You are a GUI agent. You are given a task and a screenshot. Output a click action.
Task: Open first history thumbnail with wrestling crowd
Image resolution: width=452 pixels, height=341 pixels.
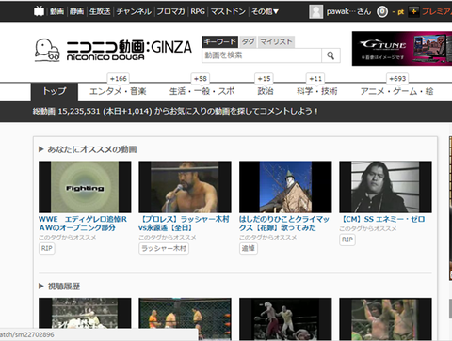click(x=85, y=313)
